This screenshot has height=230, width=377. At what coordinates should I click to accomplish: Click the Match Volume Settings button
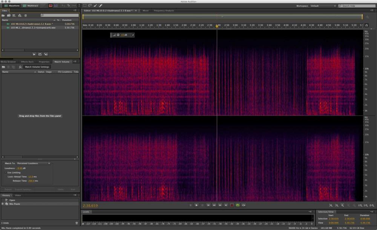(x=37, y=67)
